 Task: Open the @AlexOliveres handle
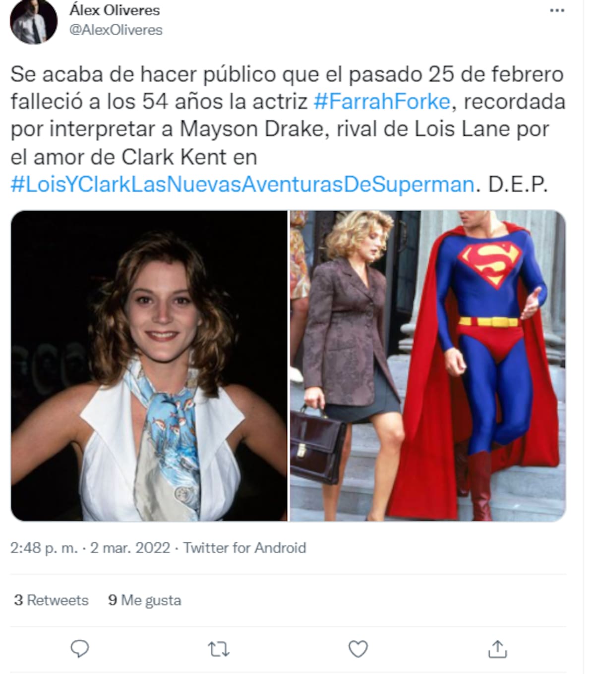click(116, 30)
